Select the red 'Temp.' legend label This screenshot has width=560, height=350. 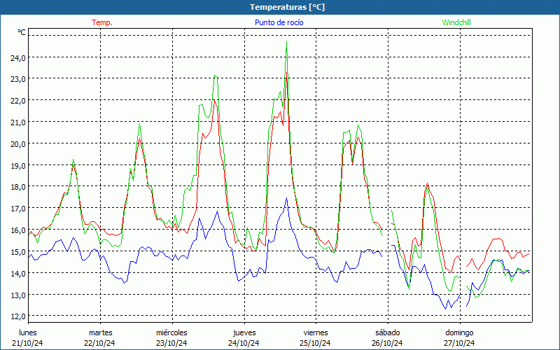click(102, 22)
